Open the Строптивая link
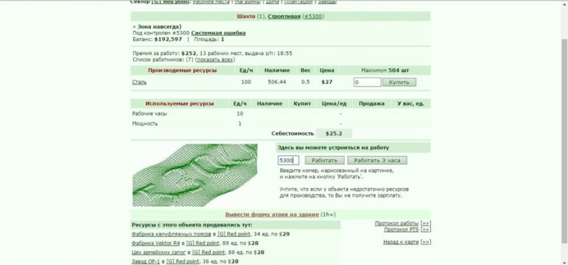The height and width of the screenshot is (265, 568). coord(284,16)
